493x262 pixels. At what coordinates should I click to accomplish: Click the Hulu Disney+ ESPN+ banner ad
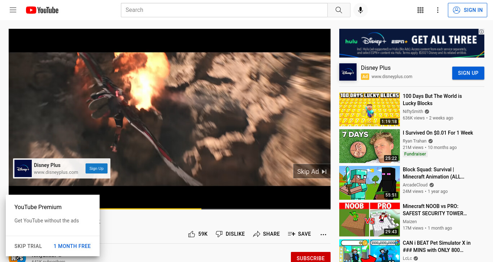pyautogui.click(x=412, y=43)
